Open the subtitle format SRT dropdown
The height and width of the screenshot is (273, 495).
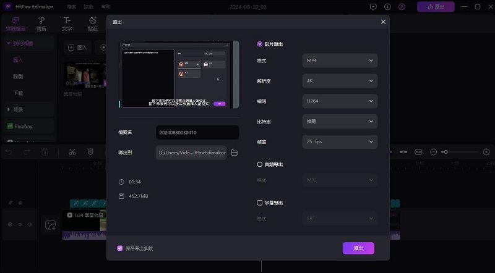[x=340, y=219]
